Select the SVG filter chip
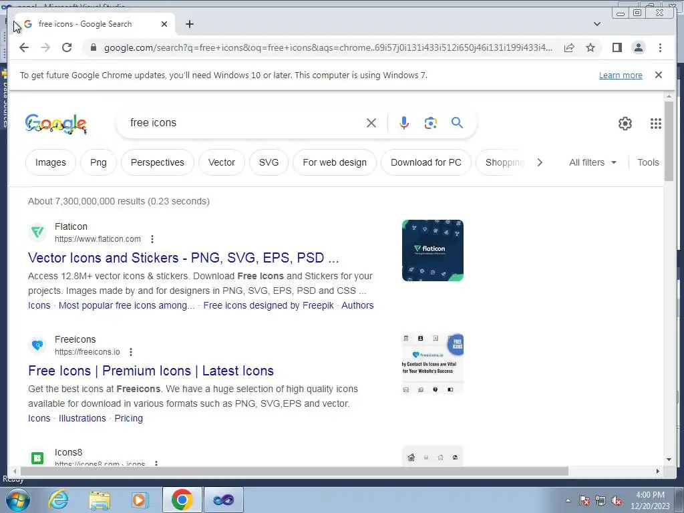Viewport: 684px width, 513px height. [x=269, y=162]
